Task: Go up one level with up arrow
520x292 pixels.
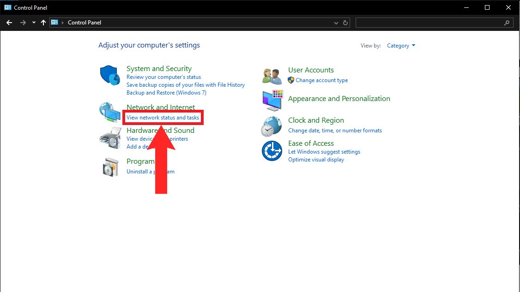Action: point(43,23)
